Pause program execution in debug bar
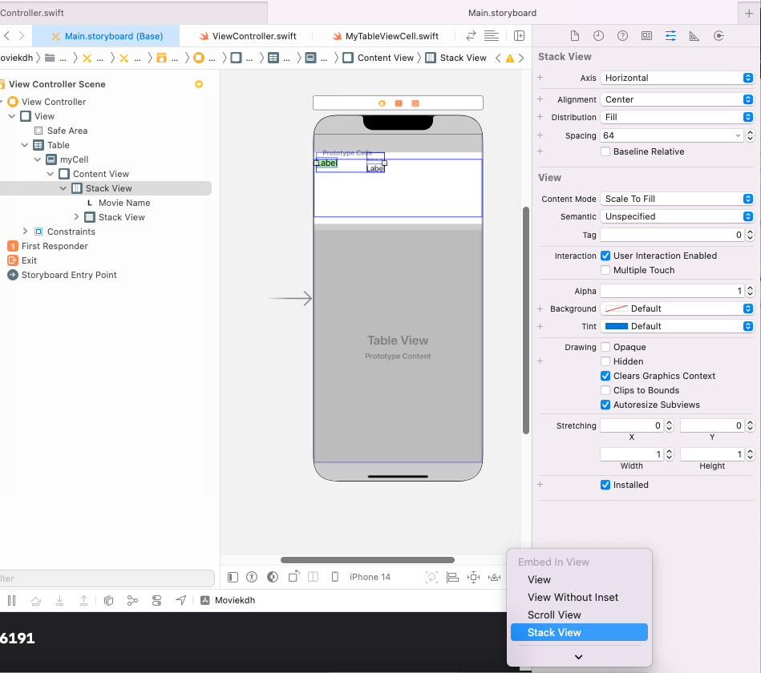Screen dimensions: 761x673 pyautogui.click(x=12, y=601)
